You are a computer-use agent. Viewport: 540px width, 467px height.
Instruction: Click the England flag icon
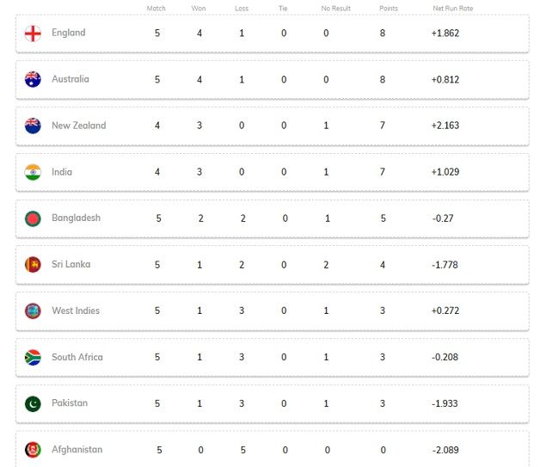coord(33,34)
